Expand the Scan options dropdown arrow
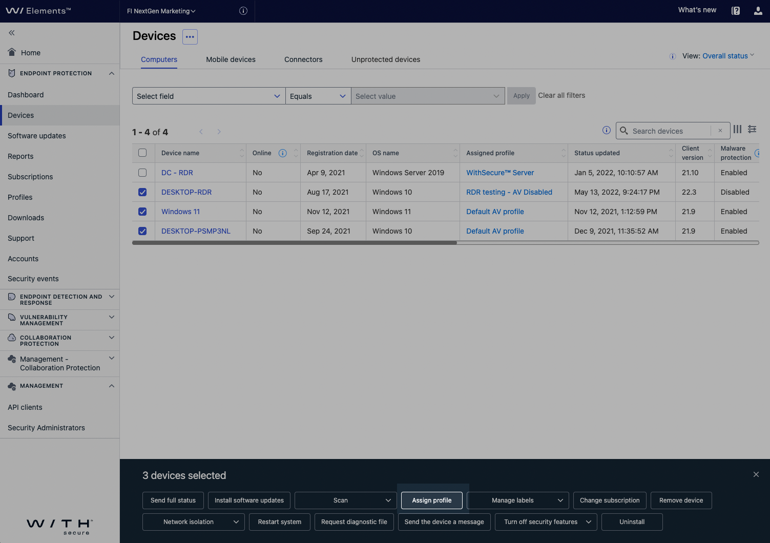This screenshot has width=770, height=543. pyautogui.click(x=388, y=500)
